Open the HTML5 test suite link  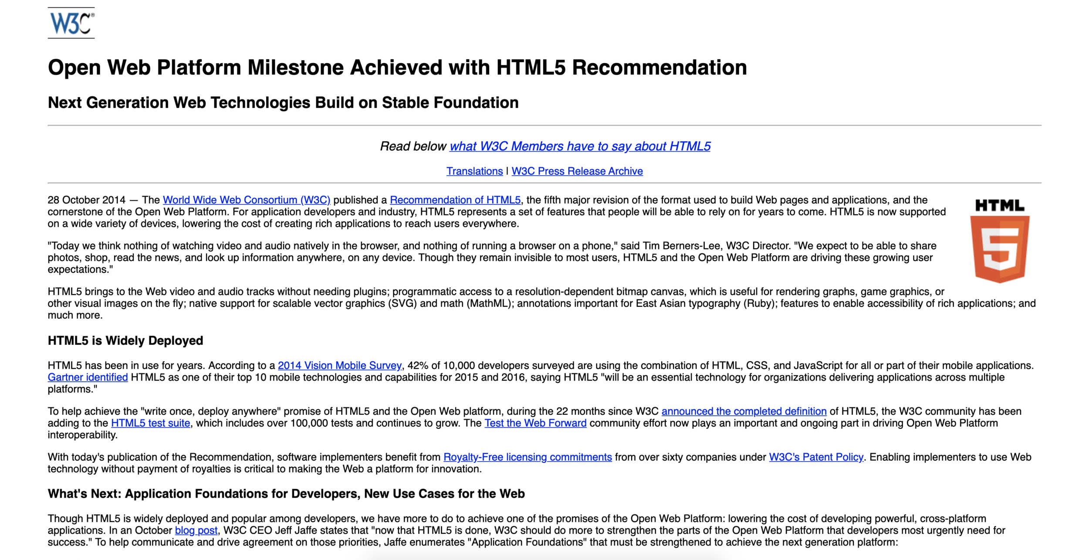coord(151,423)
